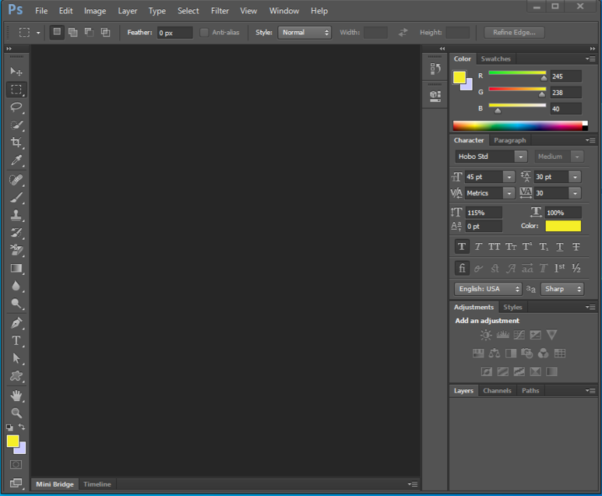The width and height of the screenshot is (602, 496).
Task: Select the Clone Stamp tool
Action: (16, 215)
